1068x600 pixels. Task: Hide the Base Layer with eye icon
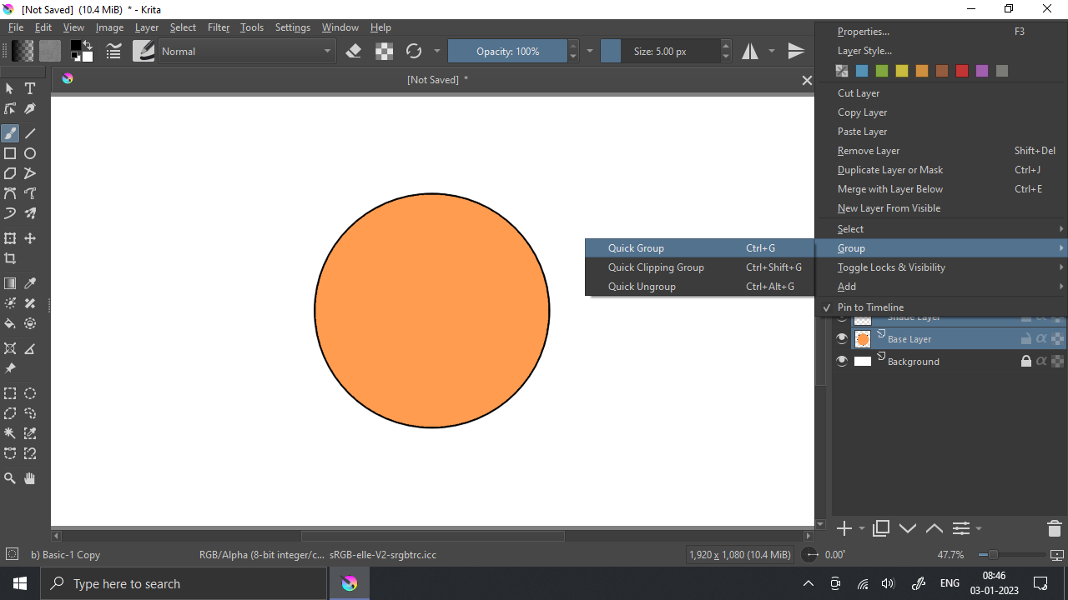[x=842, y=338]
